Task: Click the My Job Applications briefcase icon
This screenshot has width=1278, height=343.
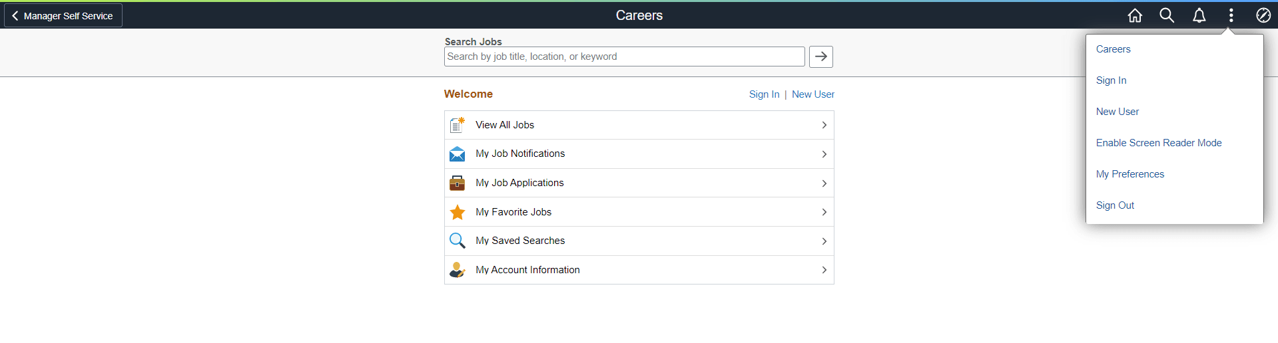Action: click(457, 183)
